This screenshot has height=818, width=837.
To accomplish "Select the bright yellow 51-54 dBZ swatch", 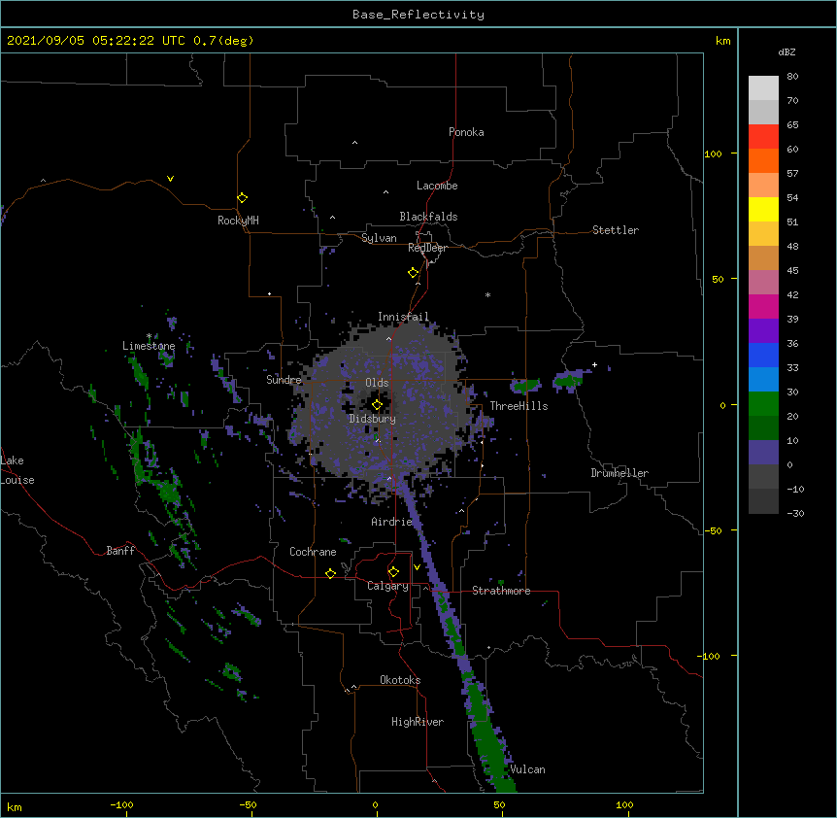I will tap(763, 209).
